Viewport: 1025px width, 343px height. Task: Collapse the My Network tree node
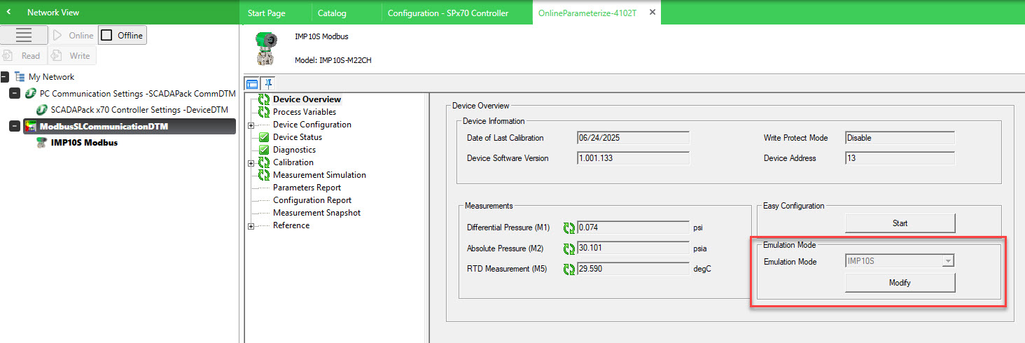[x=5, y=77]
